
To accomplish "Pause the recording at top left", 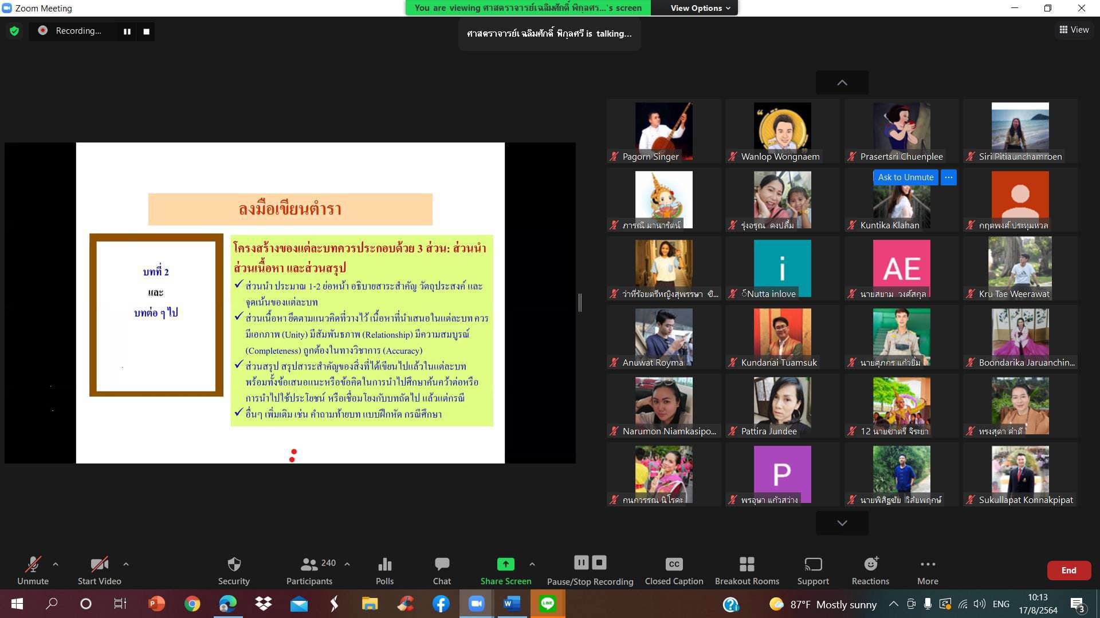I will [x=127, y=31].
